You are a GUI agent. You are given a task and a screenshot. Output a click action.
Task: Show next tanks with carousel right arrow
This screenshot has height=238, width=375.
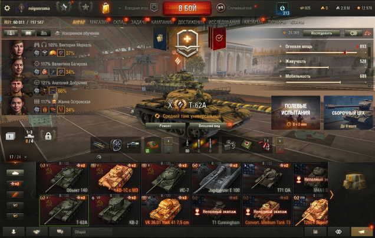tap(331, 195)
